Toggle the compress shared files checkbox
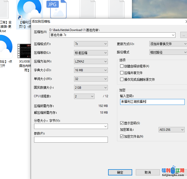 point(122,73)
